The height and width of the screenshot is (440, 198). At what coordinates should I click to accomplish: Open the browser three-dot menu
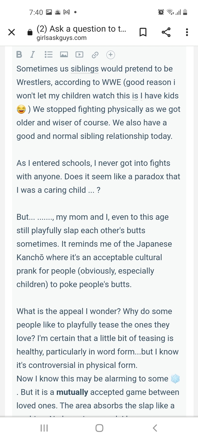click(x=187, y=32)
